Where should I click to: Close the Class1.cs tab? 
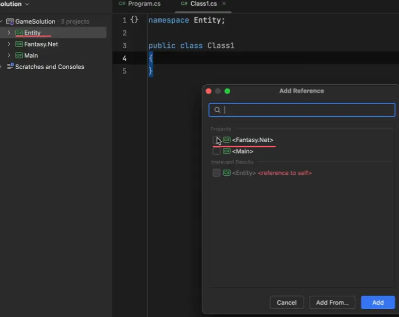tap(224, 3)
